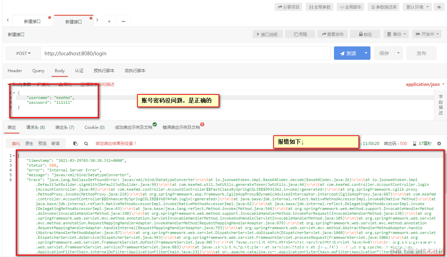Add a new tab with the plus icon
Viewport: 447px width, 257px height.
[109, 21]
